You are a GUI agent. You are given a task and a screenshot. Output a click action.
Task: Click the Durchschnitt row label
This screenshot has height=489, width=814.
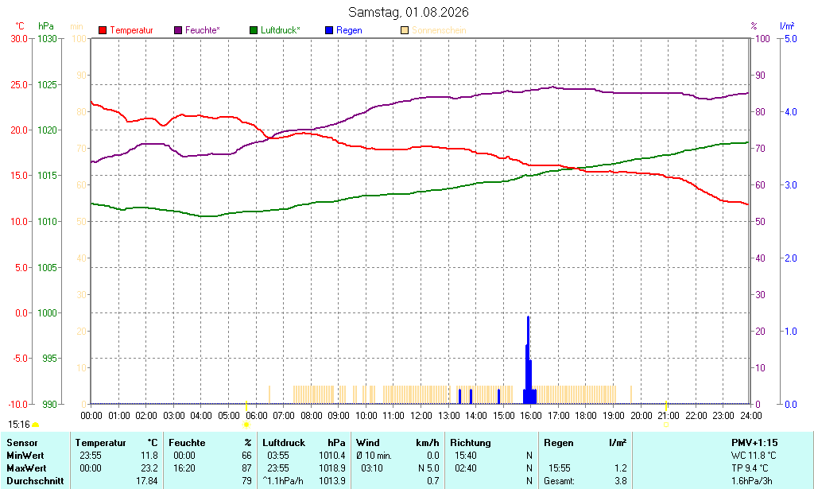[35, 481]
